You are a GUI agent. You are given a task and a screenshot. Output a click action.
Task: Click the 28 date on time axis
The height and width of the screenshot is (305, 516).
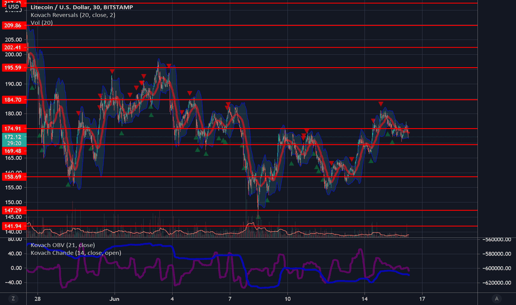pos(38,299)
